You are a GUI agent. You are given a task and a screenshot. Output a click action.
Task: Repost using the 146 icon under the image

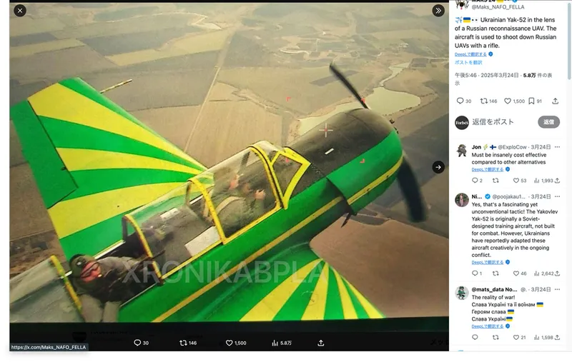click(188, 343)
